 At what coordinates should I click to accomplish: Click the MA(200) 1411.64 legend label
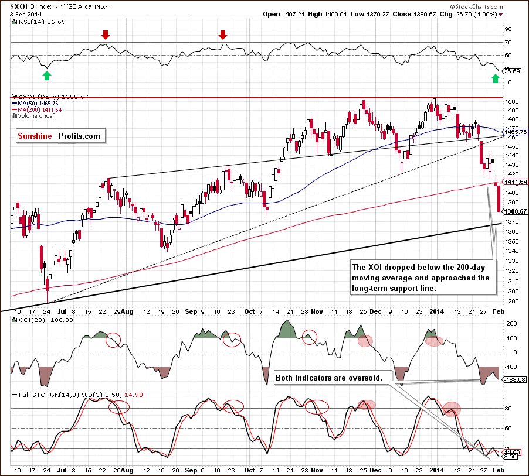39,110
